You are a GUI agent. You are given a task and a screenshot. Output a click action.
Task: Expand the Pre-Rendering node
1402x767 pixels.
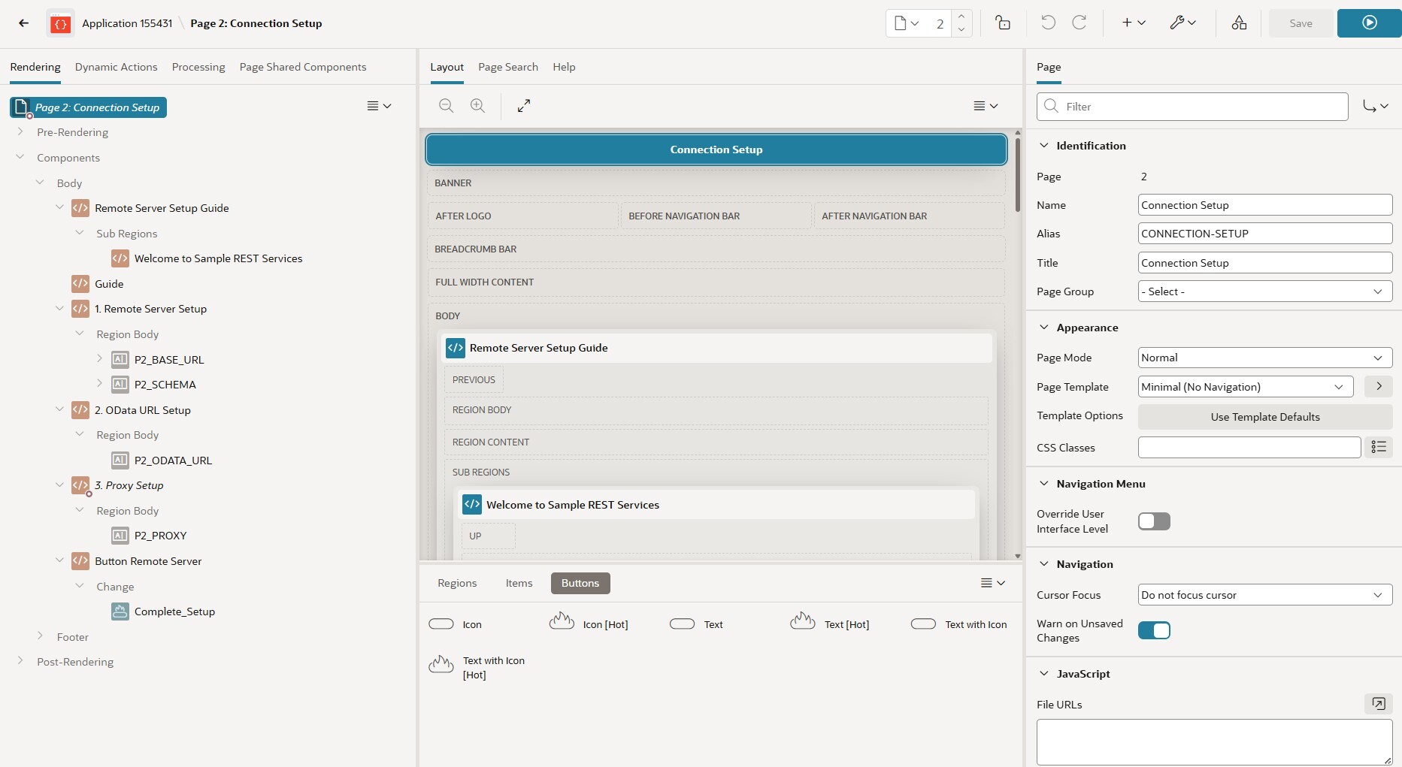click(20, 131)
